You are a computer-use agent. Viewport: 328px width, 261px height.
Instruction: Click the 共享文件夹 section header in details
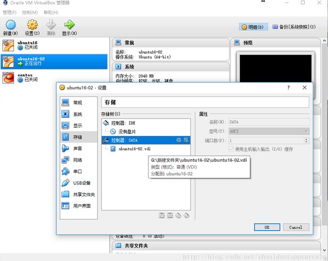point(216,246)
